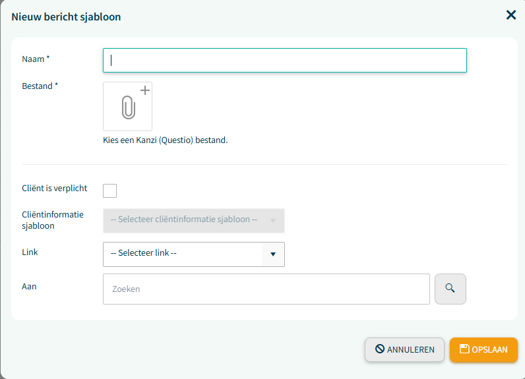The height and width of the screenshot is (379, 525).
Task: Click the greyed cliëntinformatie dropdown arrow
Action: tap(273, 221)
